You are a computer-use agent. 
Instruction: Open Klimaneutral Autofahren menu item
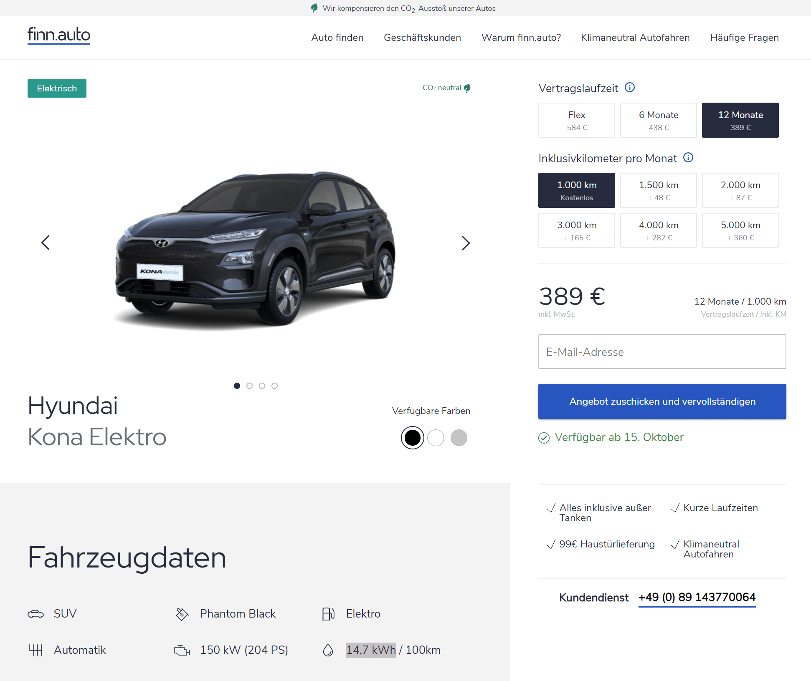coord(635,38)
